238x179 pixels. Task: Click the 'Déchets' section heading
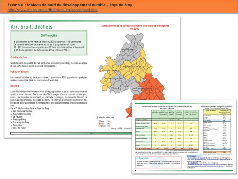tap(15, 86)
